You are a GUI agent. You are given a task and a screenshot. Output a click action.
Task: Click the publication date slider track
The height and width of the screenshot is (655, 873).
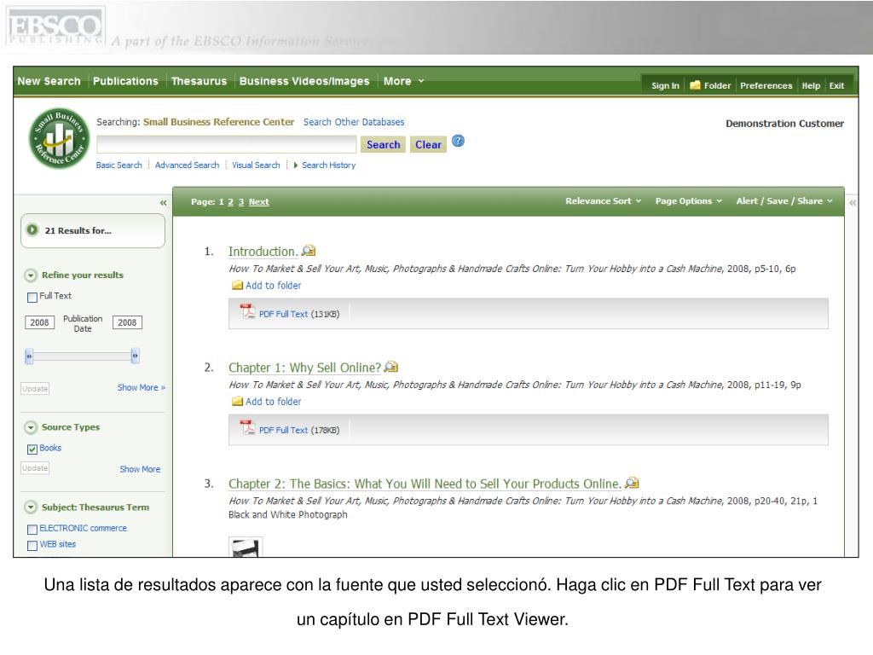(x=82, y=356)
